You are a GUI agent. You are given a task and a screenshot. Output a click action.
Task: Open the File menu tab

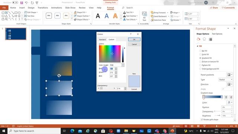(x=4, y=7)
